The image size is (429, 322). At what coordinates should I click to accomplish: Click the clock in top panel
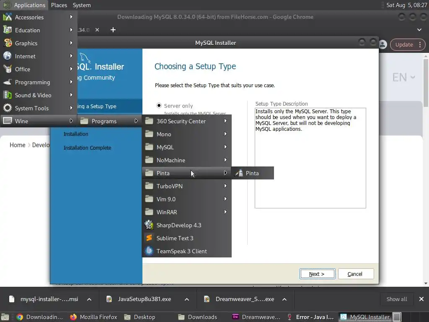click(406, 5)
